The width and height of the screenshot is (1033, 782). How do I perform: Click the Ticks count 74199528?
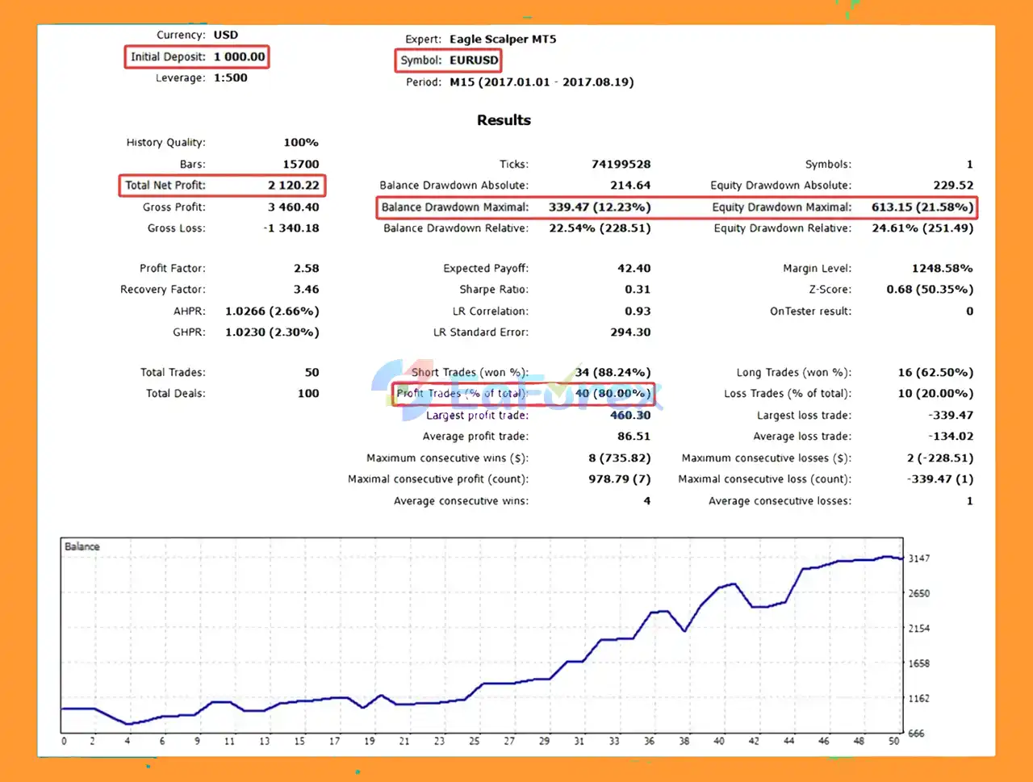[x=621, y=165]
